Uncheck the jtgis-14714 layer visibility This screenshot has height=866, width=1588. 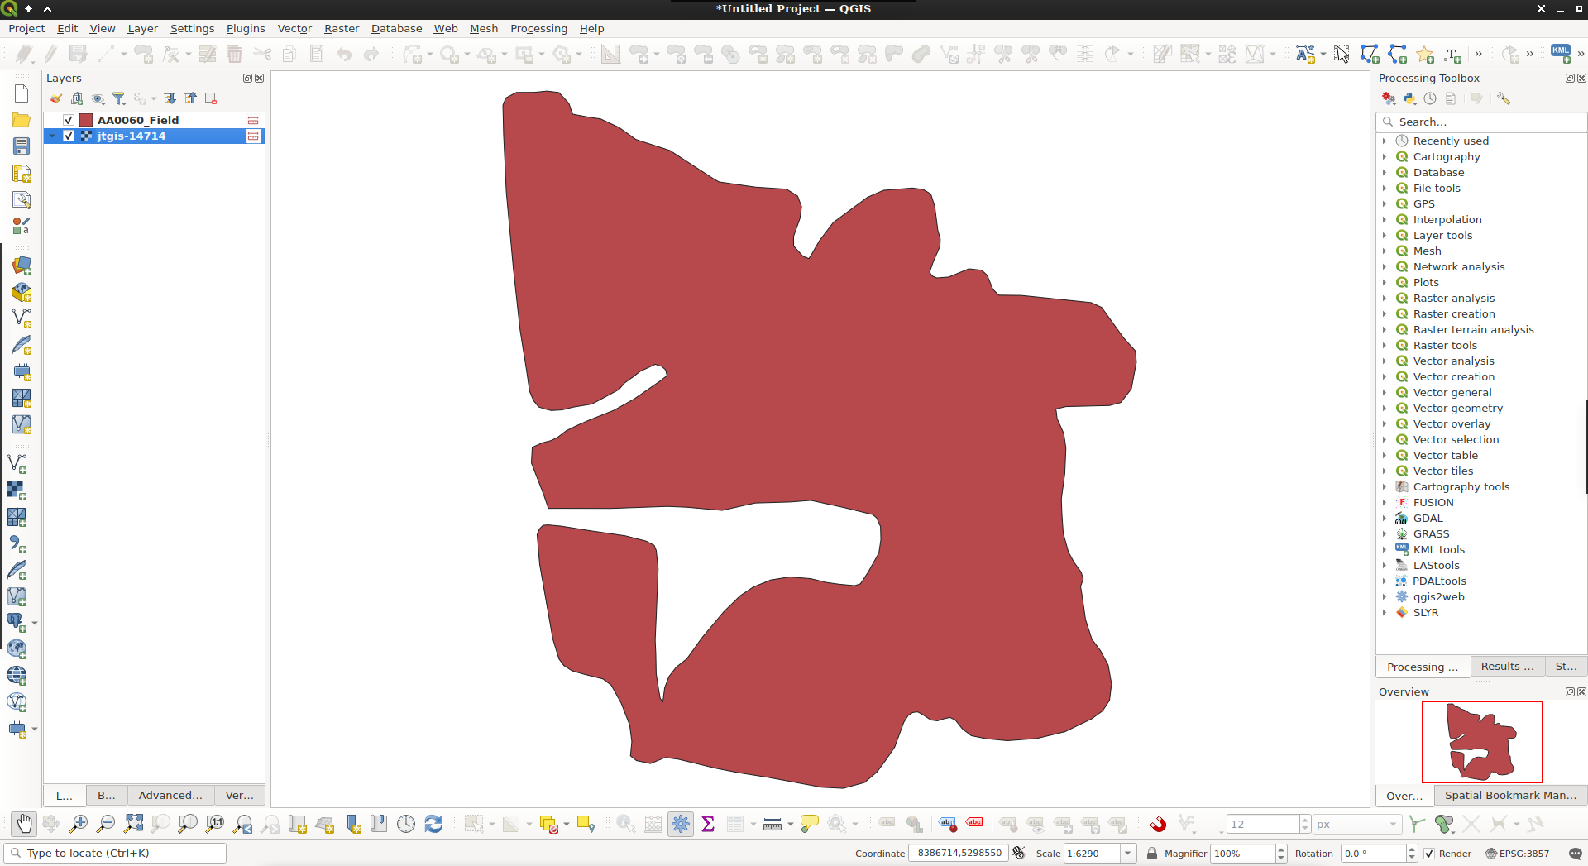pos(69,136)
